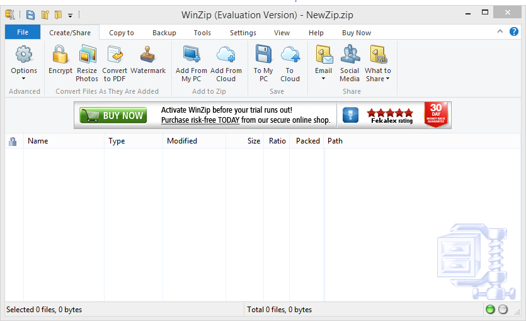Expand the What to Share dropdown arrow
The image size is (526, 321).
pos(388,79)
